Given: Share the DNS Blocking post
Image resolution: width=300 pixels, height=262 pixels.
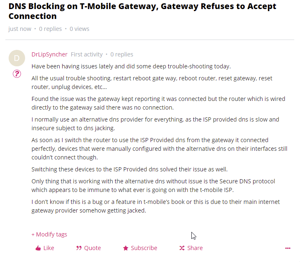Looking at the screenshot, I should (191, 248).
